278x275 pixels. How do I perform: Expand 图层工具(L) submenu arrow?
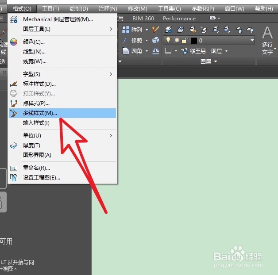[x=111, y=29]
